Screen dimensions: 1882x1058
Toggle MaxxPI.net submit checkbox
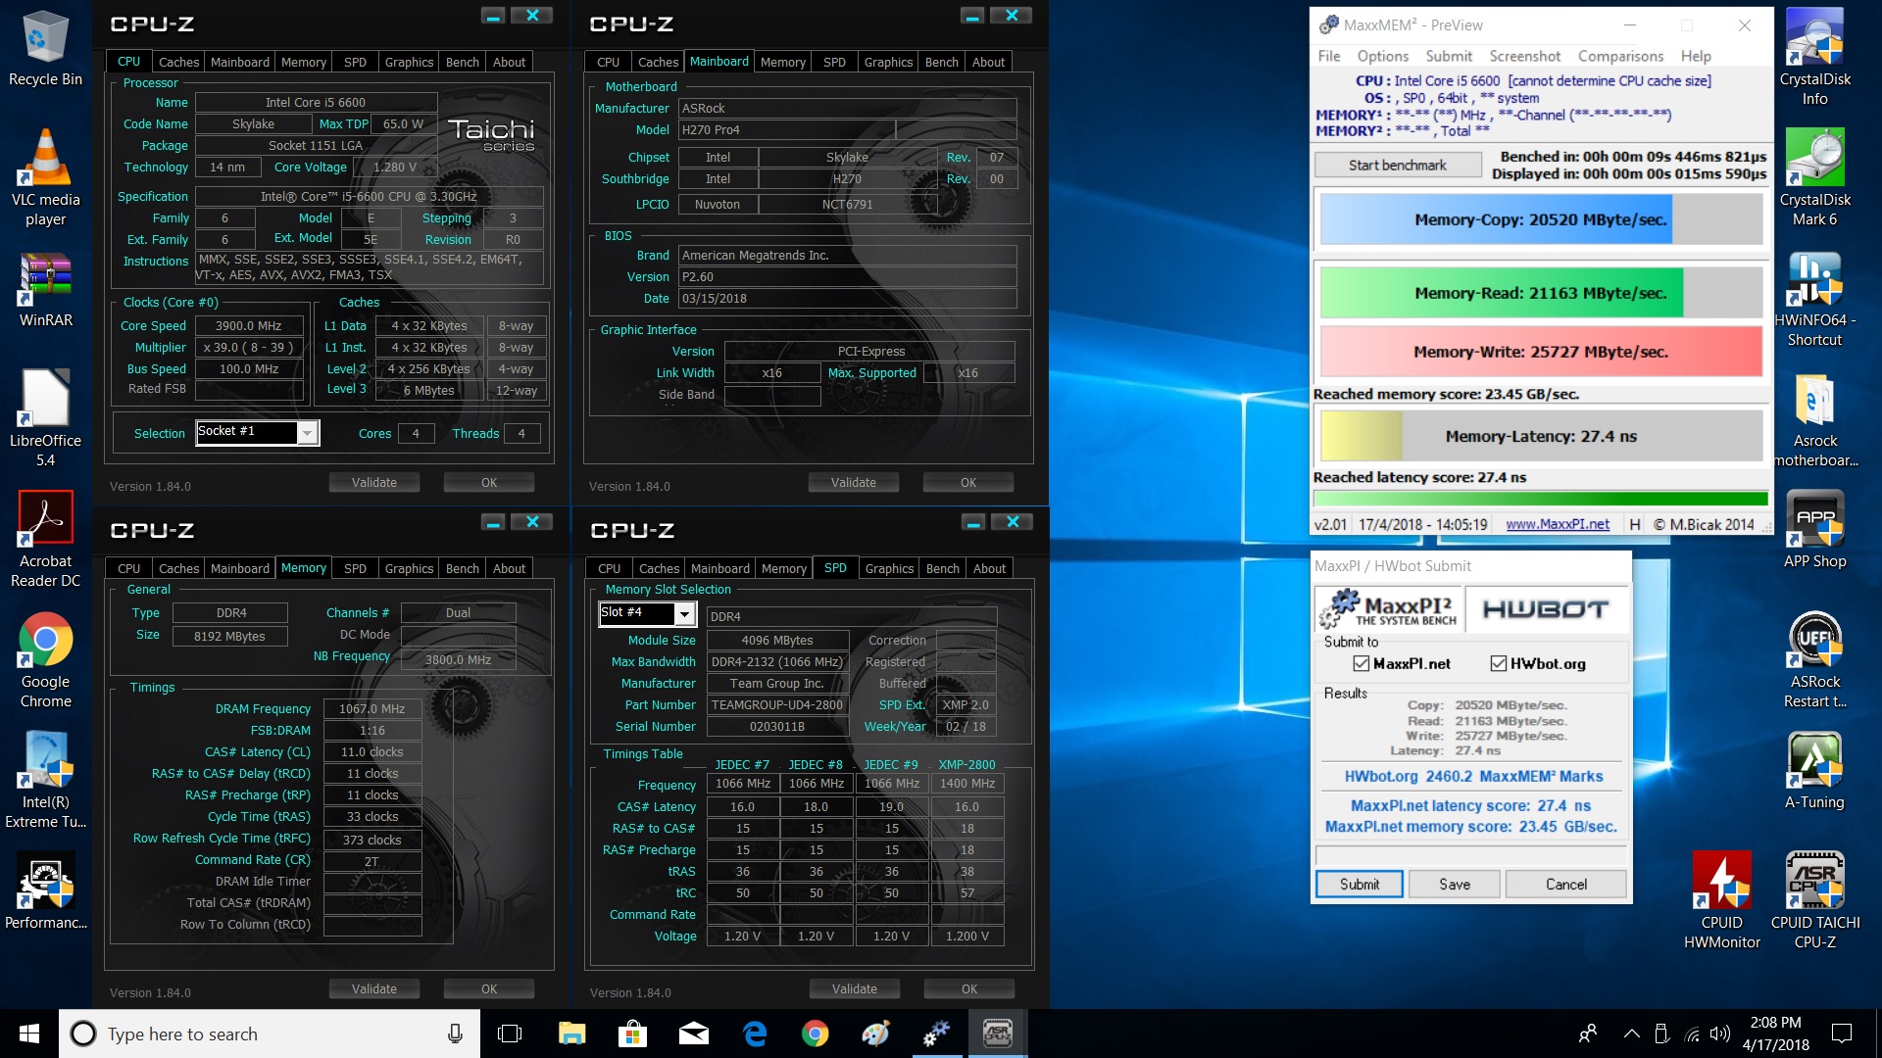1361,663
